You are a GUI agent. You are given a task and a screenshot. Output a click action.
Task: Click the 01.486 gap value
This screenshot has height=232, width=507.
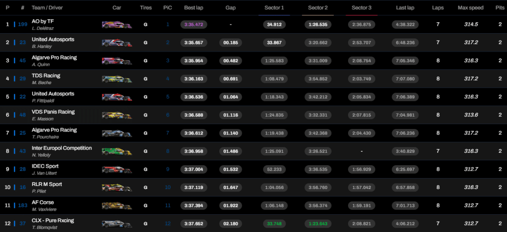click(231, 151)
